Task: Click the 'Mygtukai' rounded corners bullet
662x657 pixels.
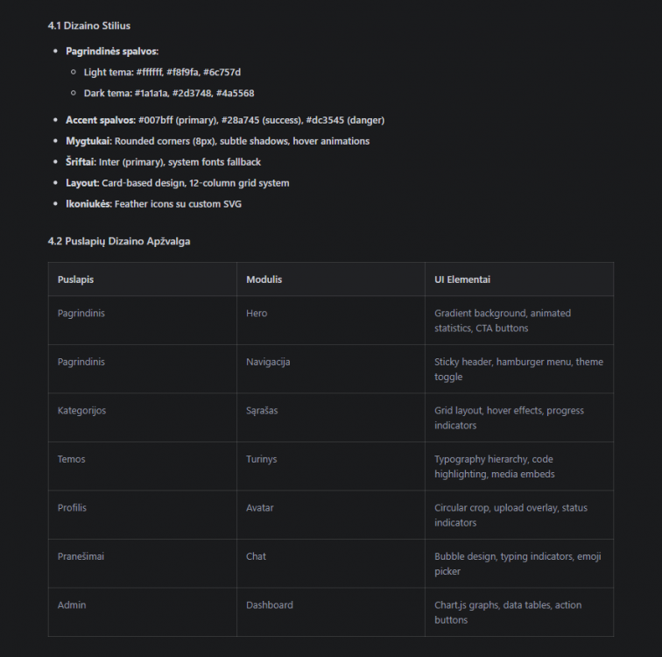Action: click(217, 141)
